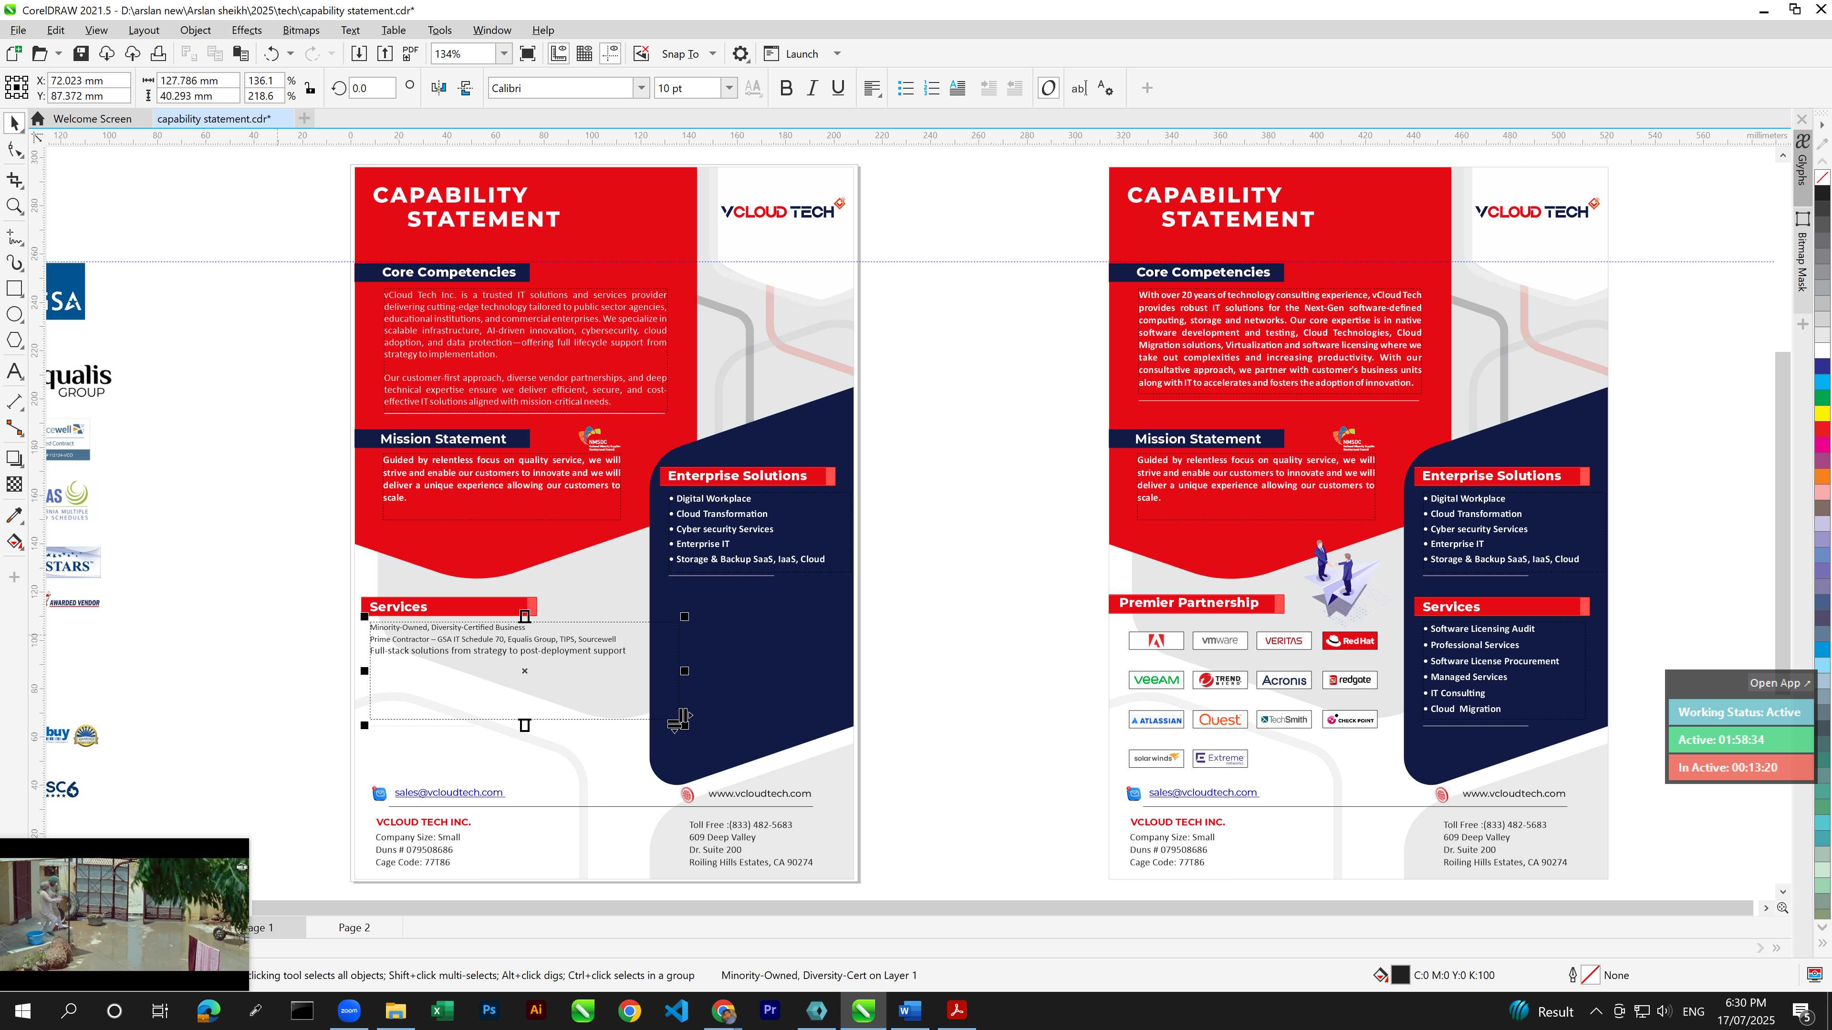Toggle Interactive OpenType button

point(1048,88)
